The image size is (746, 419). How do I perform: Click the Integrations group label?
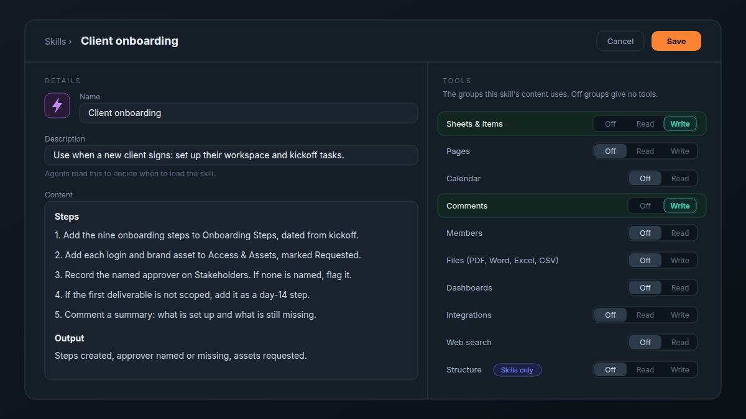coord(469,315)
